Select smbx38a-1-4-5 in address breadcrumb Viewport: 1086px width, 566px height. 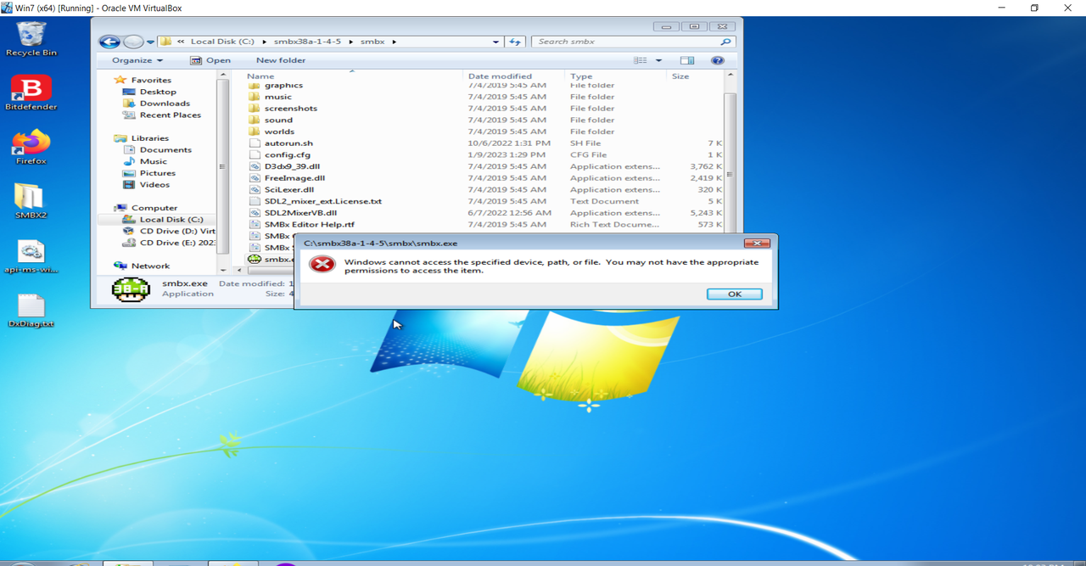pyautogui.click(x=307, y=42)
